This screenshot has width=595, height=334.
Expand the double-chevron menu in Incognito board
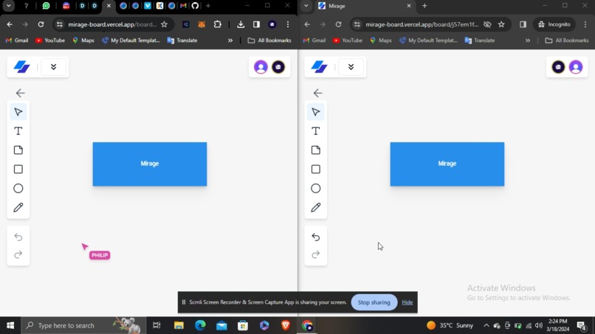pyautogui.click(x=351, y=67)
